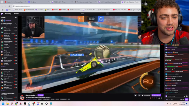Open File Explorer from taskbar
The width and height of the screenshot is (189, 106).
8,104
